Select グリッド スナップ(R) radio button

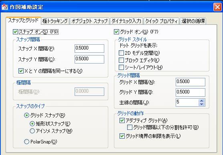pyautogui.click(x=26, y=115)
